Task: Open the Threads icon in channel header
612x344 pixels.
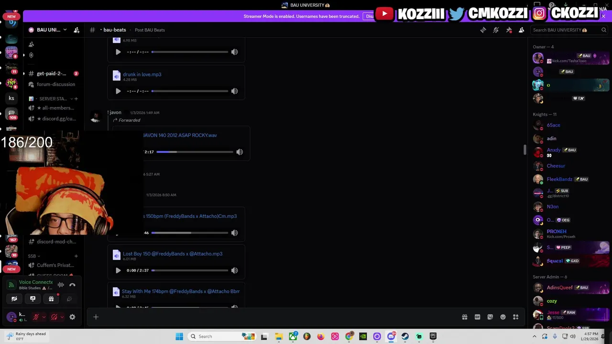Action: coord(483,30)
